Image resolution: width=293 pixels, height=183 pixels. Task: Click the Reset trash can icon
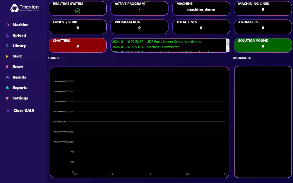(7, 67)
